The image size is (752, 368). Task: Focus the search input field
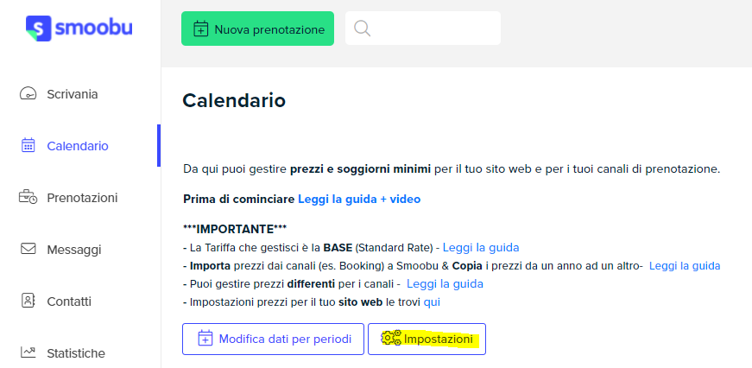423,29
